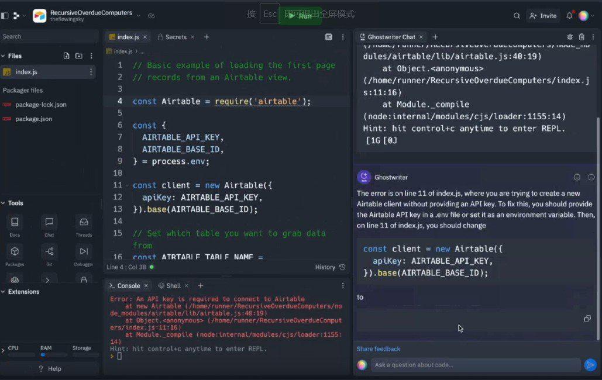The width and height of the screenshot is (602, 380).
Task: Send the chat message
Action: (x=590, y=365)
